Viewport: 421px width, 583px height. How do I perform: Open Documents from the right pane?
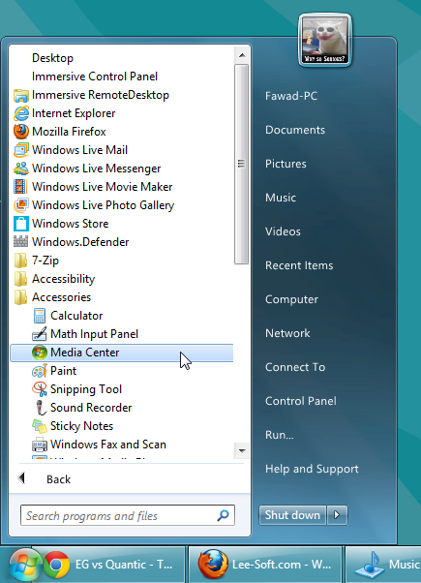[295, 130]
